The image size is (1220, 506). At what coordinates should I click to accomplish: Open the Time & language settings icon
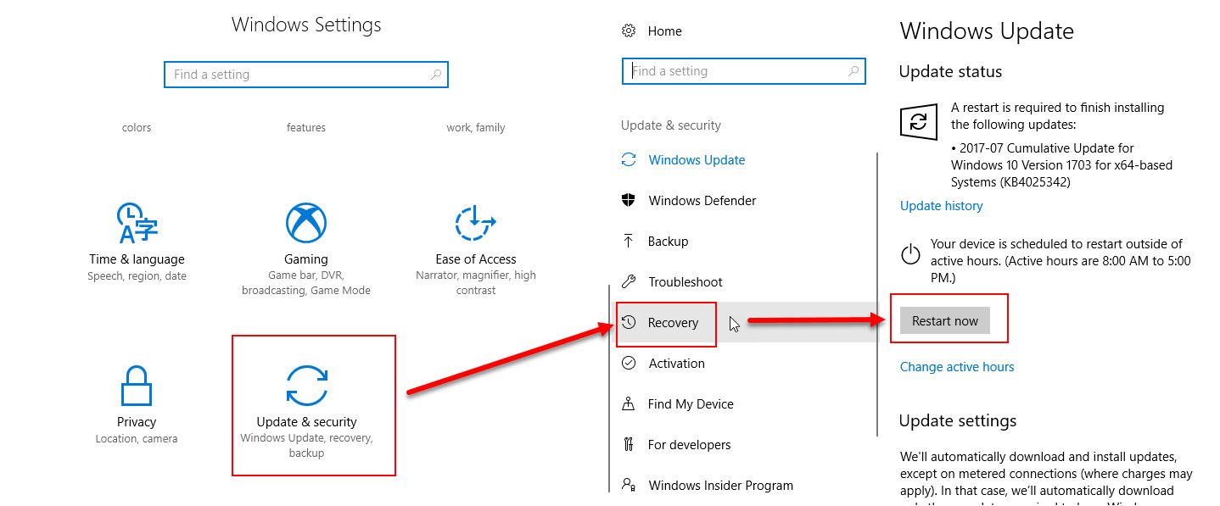coord(136,224)
